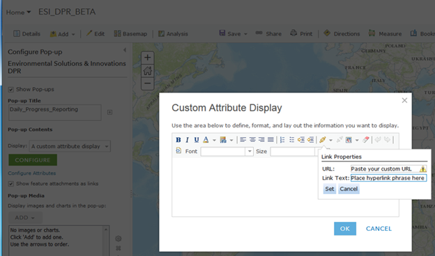Click the Set link button
This screenshot has width=435, height=256.
[330, 189]
